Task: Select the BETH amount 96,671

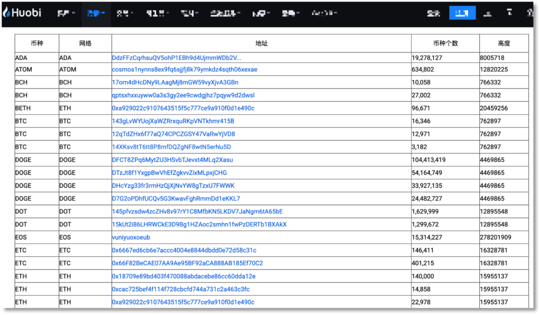Action: pos(421,108)
